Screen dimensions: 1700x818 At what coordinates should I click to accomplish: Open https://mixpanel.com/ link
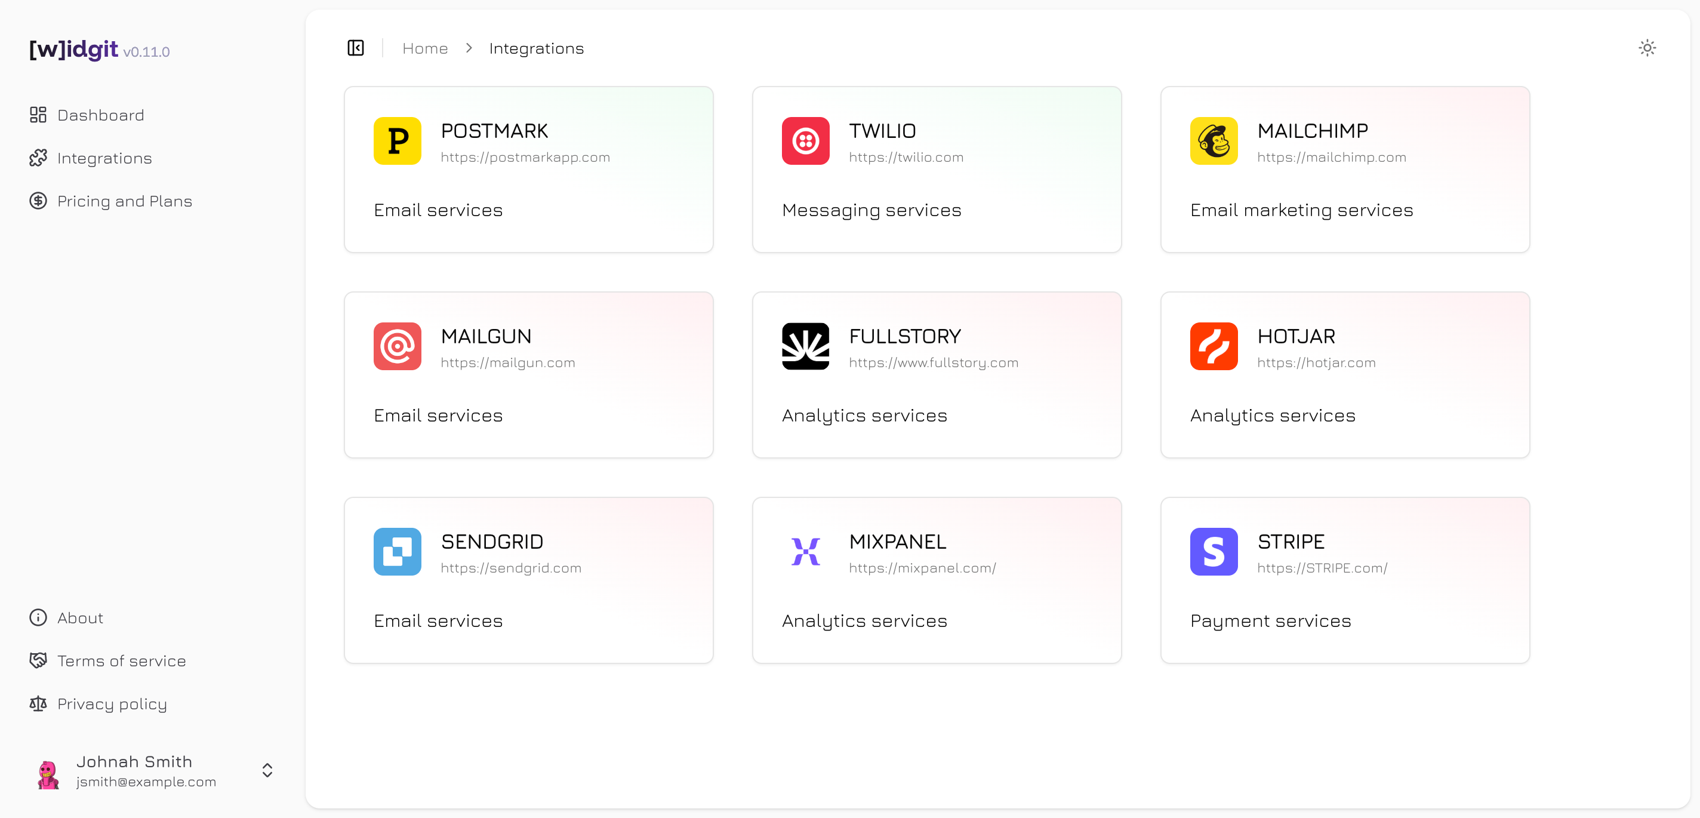[x=923, y=568]
